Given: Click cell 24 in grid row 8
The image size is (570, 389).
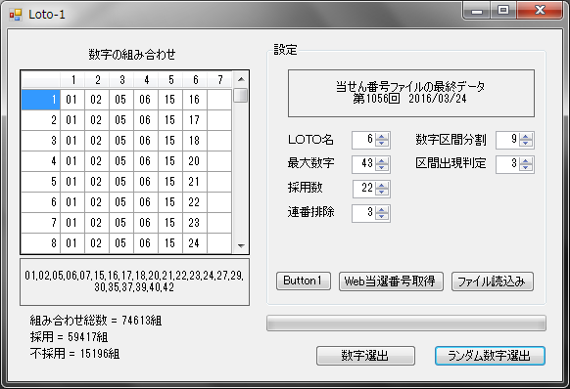Looking at the screenshot, I should (195, 243).
